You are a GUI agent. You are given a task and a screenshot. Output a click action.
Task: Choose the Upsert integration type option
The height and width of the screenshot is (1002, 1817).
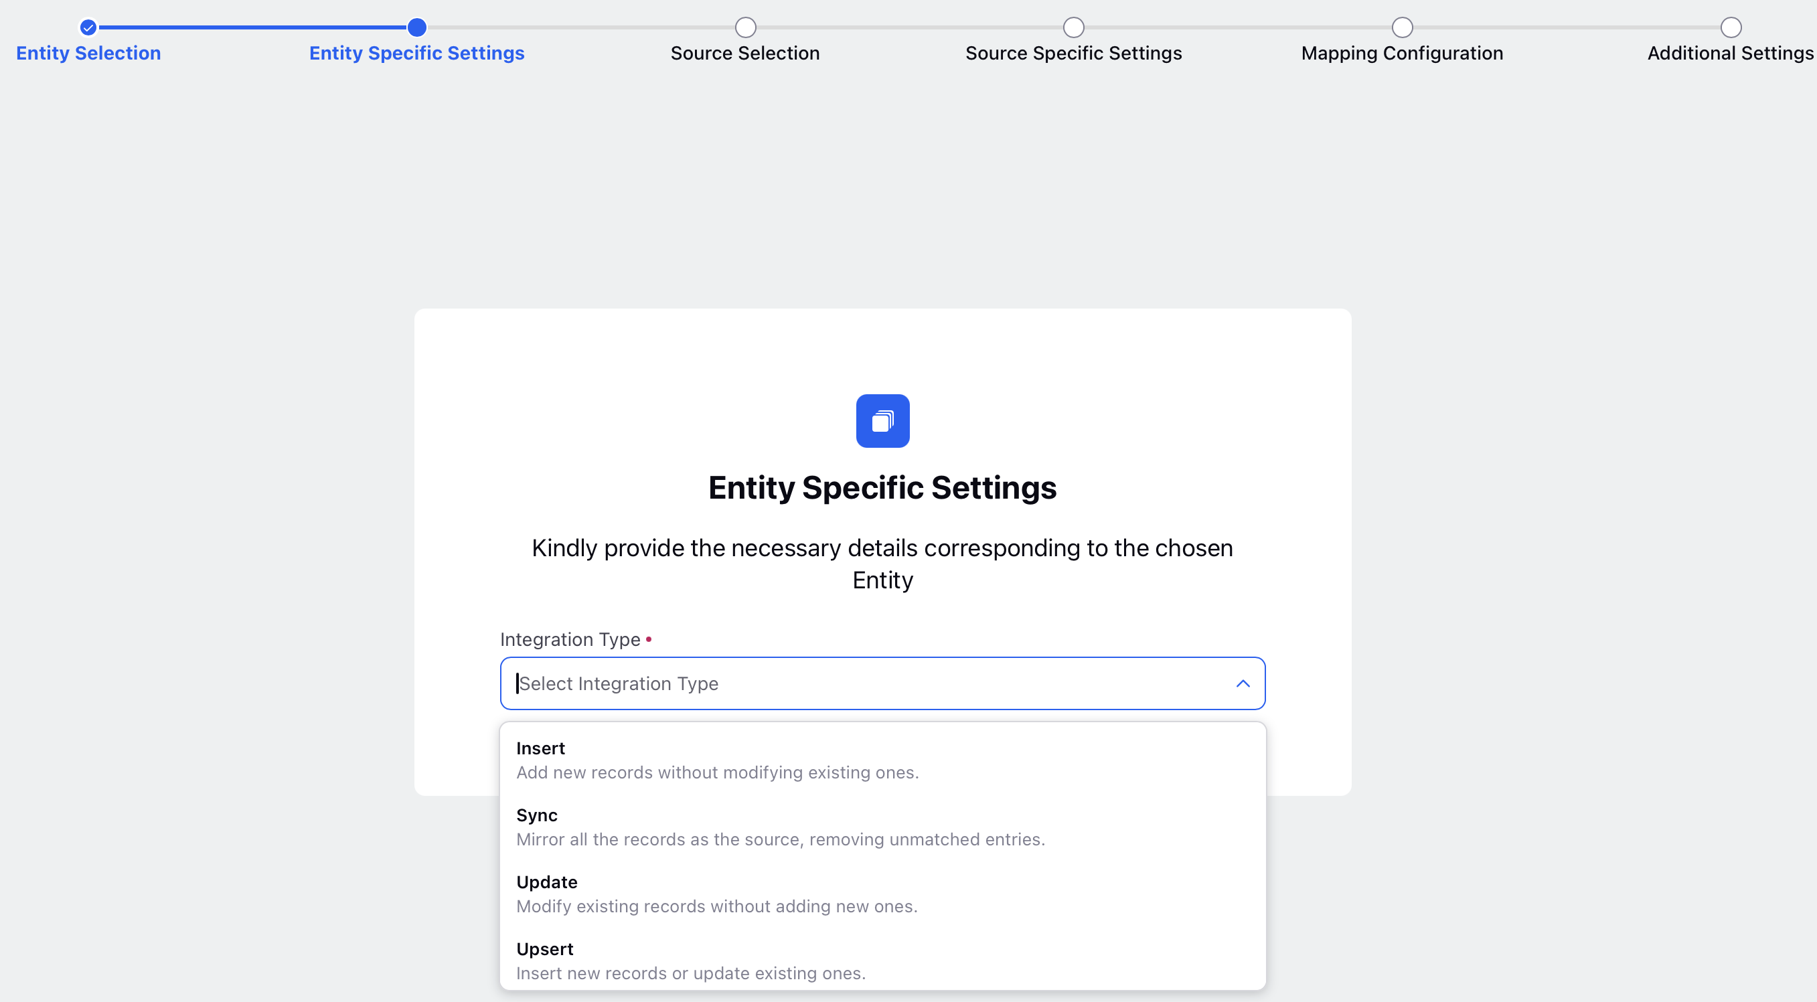click(x=882, y=961)
